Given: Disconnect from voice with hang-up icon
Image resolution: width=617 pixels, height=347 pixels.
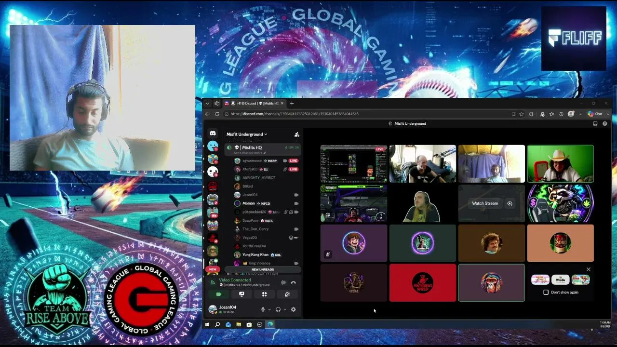Looking at the screenshot, I should (x=293, y=282).
